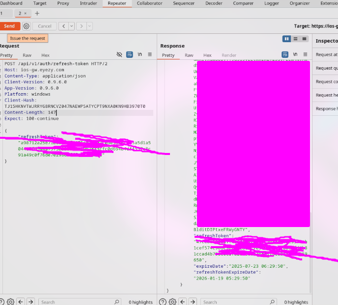The width and height of the screenshot is (338, 305).
Task: Click the Send button
Action: [9, 26]
